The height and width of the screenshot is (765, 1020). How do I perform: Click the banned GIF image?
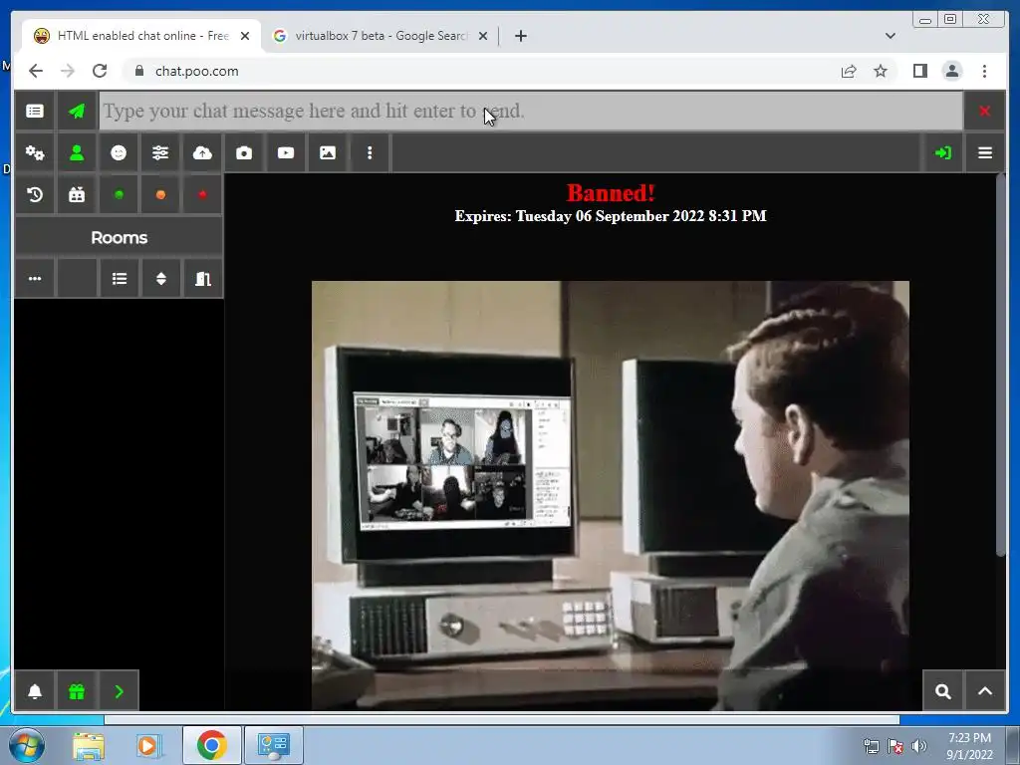tap(611, 496)
